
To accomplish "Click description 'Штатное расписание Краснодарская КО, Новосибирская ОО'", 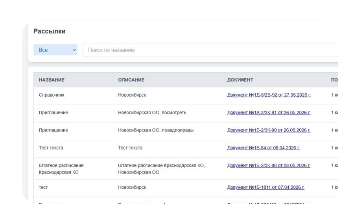I will click(161, 169).
